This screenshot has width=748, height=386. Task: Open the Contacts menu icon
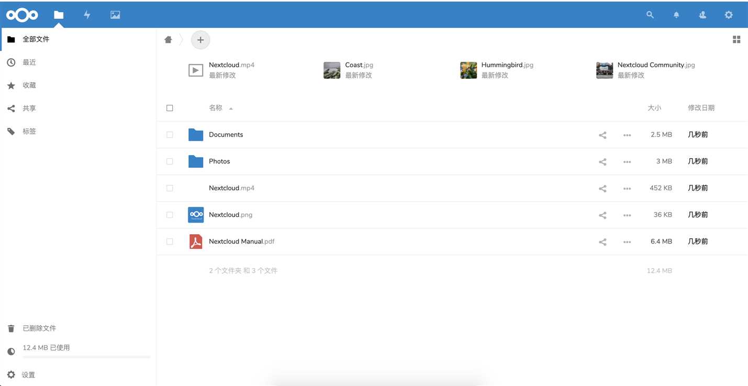coord(702,15)
